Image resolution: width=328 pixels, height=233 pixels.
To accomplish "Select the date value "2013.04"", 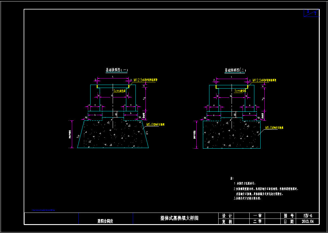I will pos(308,221).
